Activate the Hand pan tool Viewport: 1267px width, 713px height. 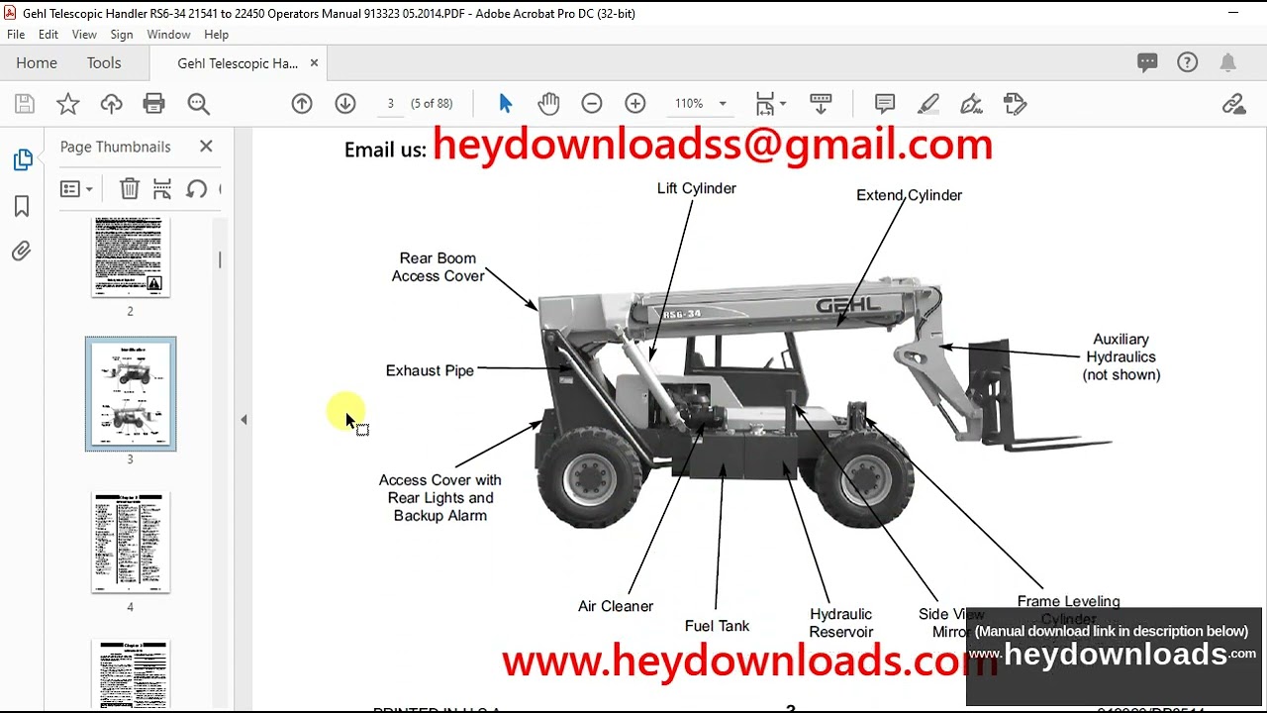[x=548, y=104]
